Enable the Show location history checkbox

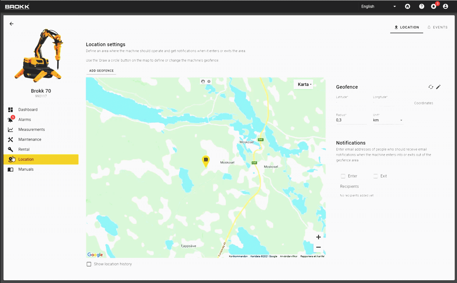[x=89, y=264]
